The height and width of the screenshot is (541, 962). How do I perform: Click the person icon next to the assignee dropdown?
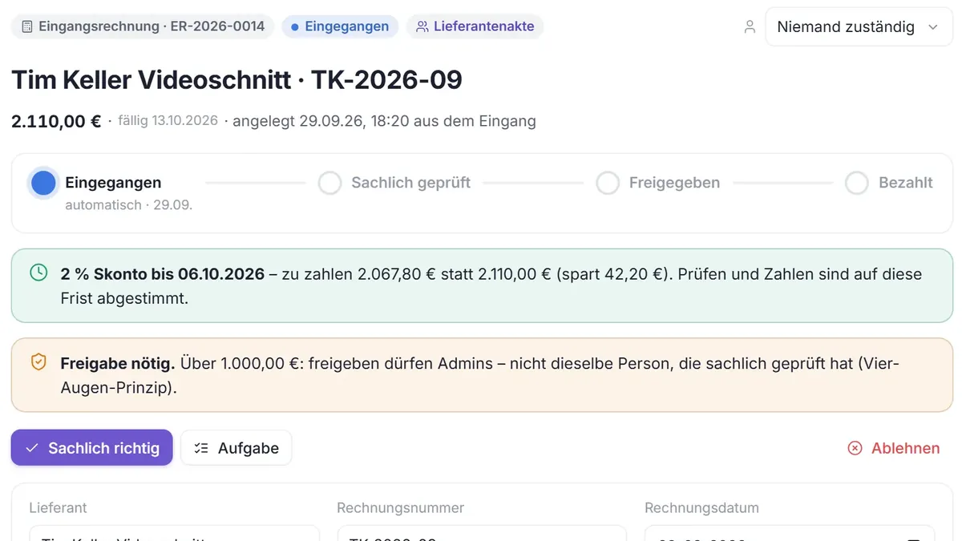pyautogui.click(x=750, y=26)
